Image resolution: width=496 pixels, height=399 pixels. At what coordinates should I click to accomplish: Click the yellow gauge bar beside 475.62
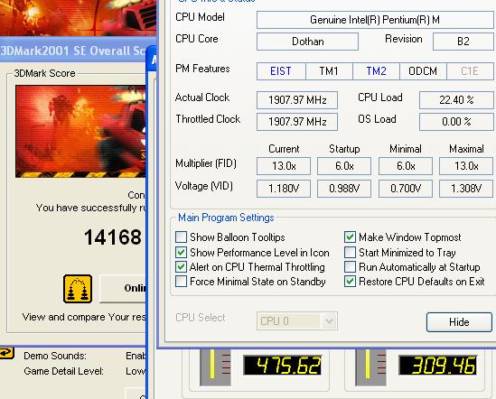click(x=212, y=364)
